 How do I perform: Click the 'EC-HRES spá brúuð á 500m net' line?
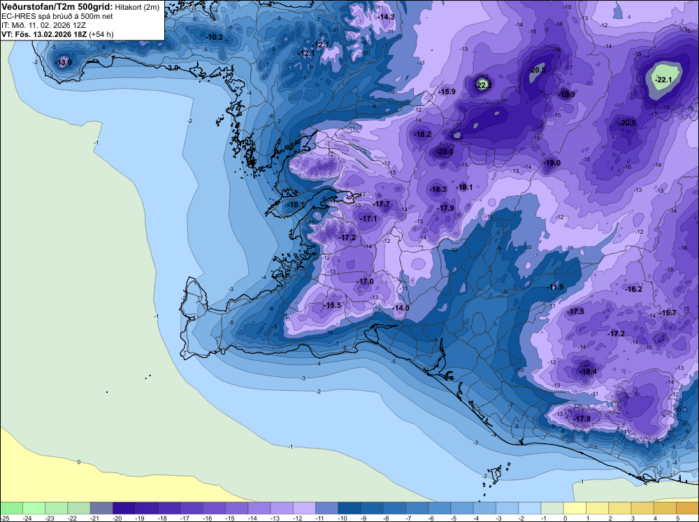(57, 17)
